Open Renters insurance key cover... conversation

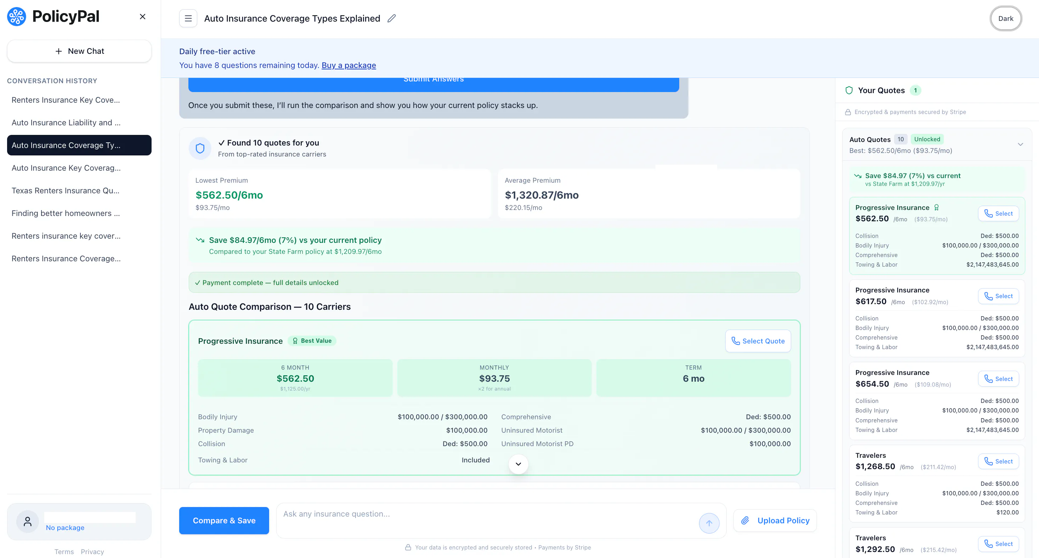[x=79, y=236]
